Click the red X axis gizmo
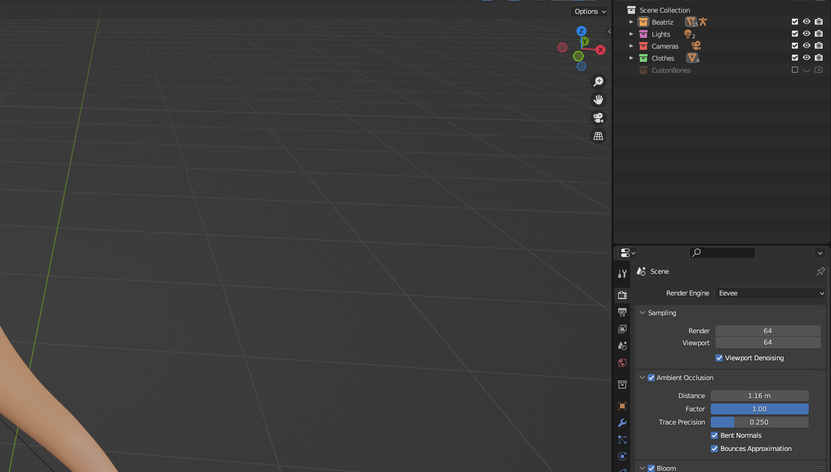 click(x=600, y=50)
